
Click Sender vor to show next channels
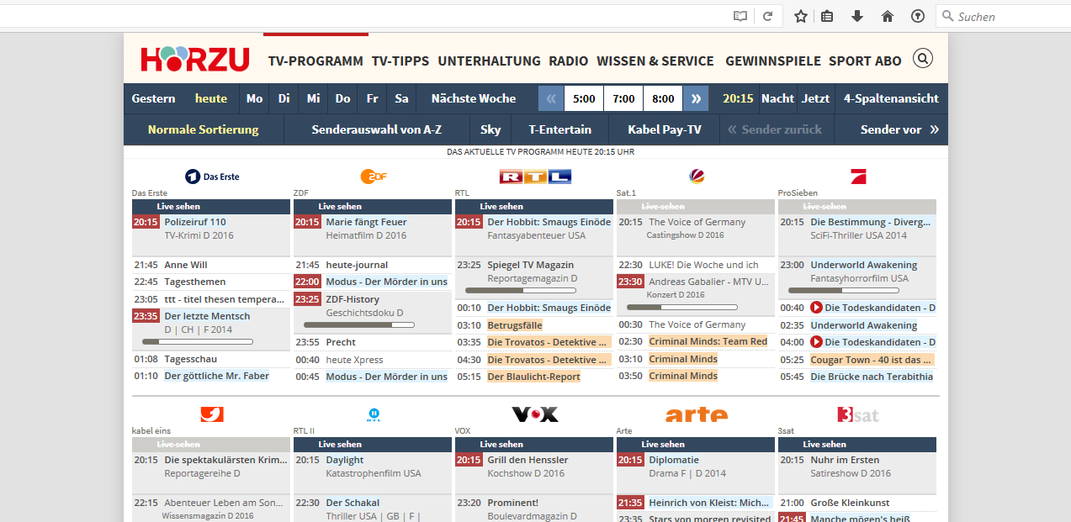tap(899, 129)
